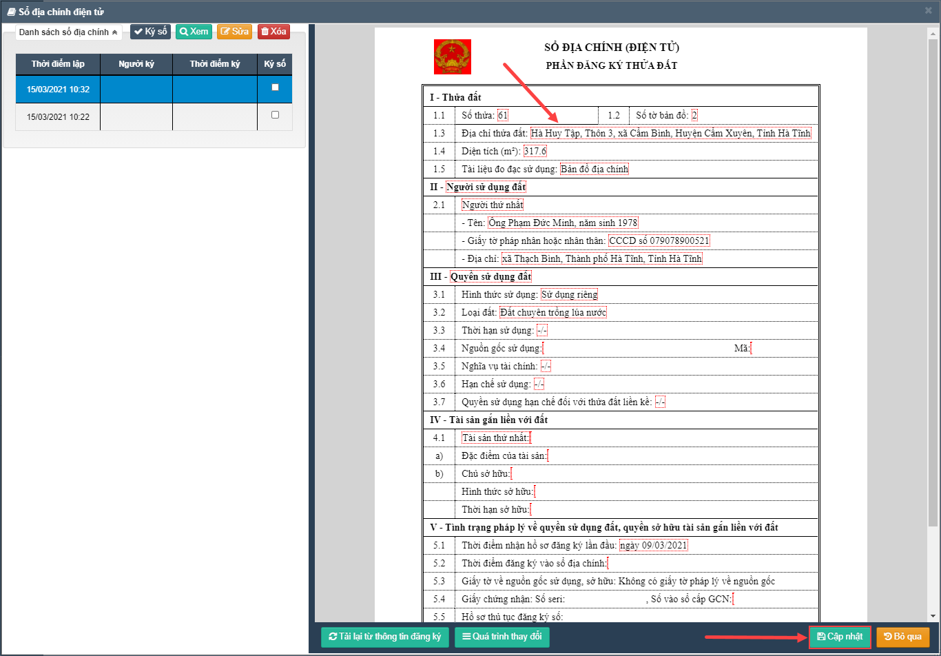Click the Ký số checkmark button
941x656 pixels.
pyautogui.click(x=150, y=32)
